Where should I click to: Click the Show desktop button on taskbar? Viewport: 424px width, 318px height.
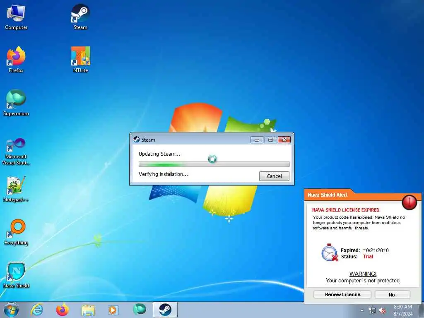pyautogui.click(x=421, y=310)
